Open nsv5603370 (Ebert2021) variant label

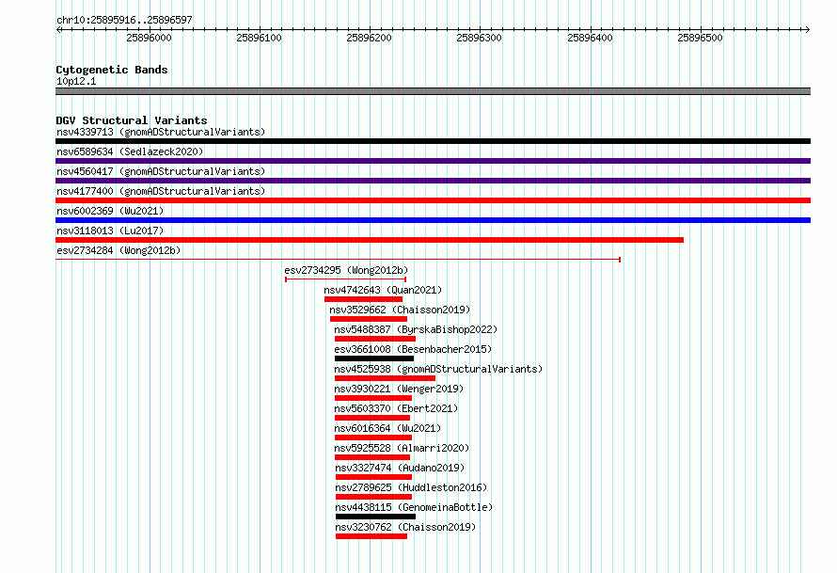click(x=396, y=408)
